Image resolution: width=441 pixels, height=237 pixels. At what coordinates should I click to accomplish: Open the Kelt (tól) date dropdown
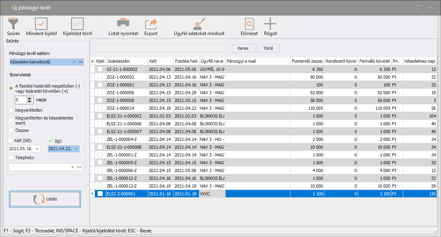point(37,149)
